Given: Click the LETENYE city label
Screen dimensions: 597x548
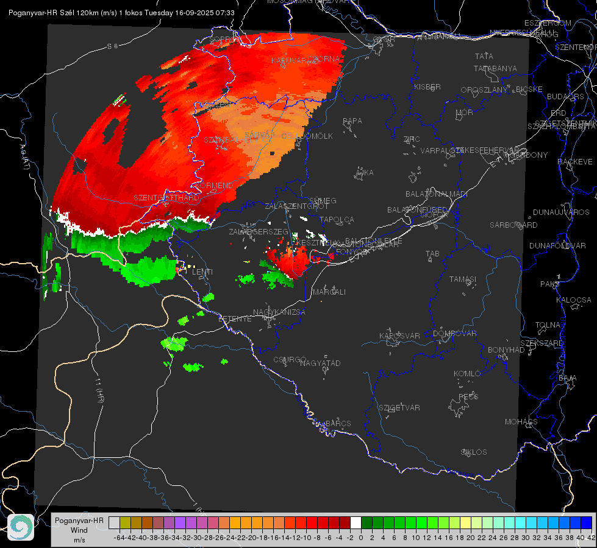Looking at the screenshot, I should 235,318.
